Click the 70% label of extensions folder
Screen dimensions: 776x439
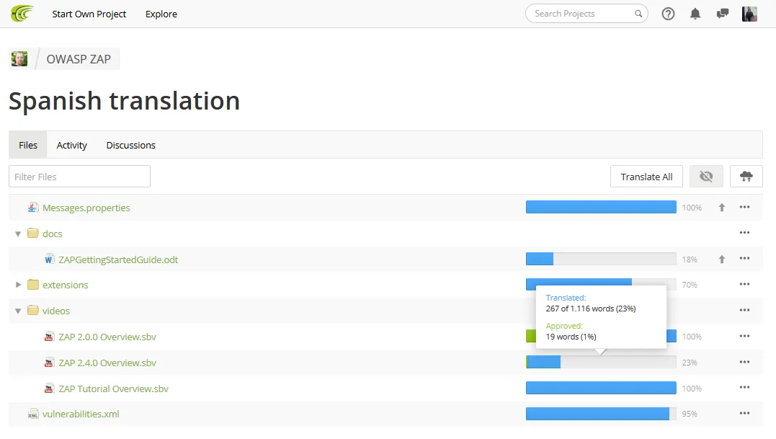[690, 285]
